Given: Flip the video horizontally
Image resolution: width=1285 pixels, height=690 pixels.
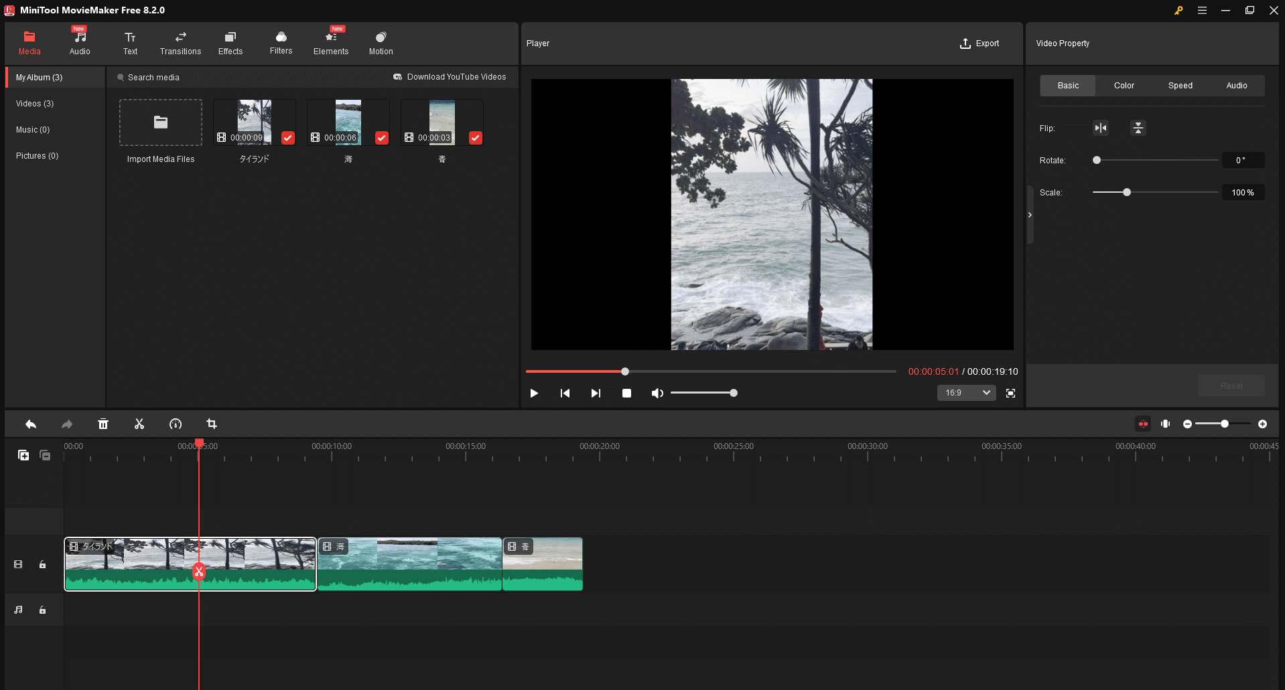Looking at the screenshot, I should (x=1101, y=128).
